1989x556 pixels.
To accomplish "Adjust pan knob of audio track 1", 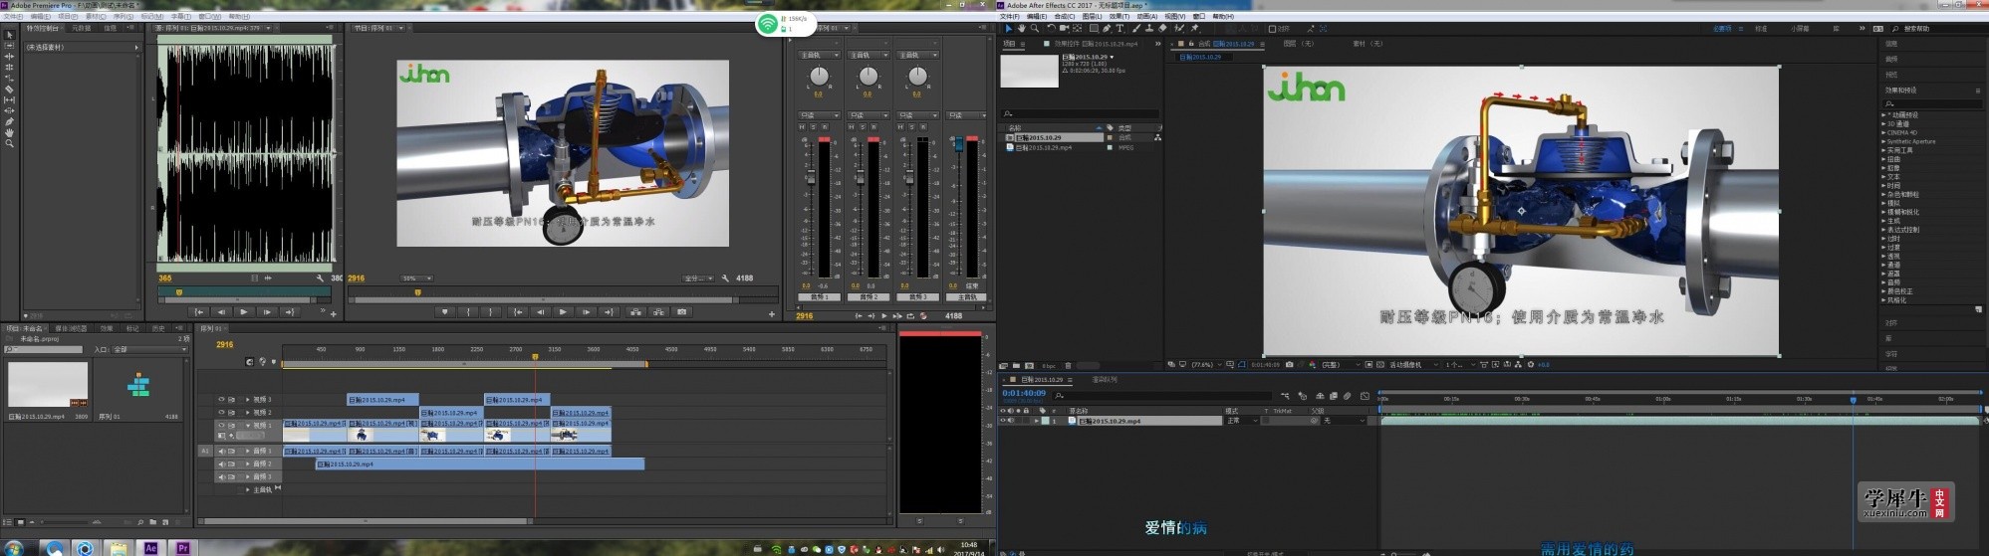I will tap(819, 77).
